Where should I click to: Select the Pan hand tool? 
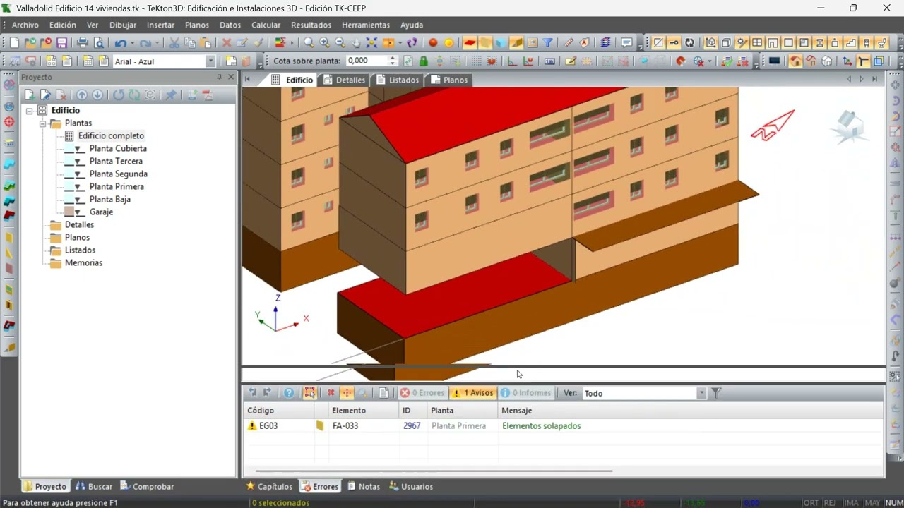click(x=356, y=43)
